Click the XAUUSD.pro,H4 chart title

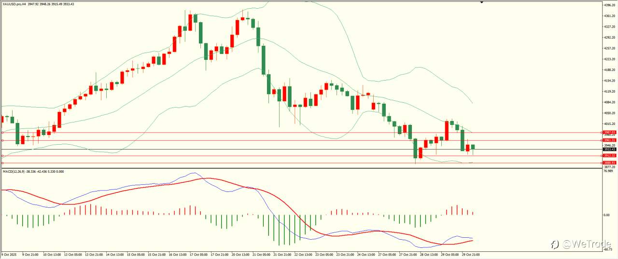click(14, 3)
